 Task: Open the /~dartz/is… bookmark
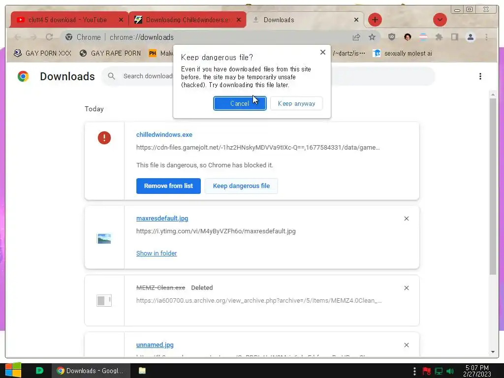click(x=349, y=53)
